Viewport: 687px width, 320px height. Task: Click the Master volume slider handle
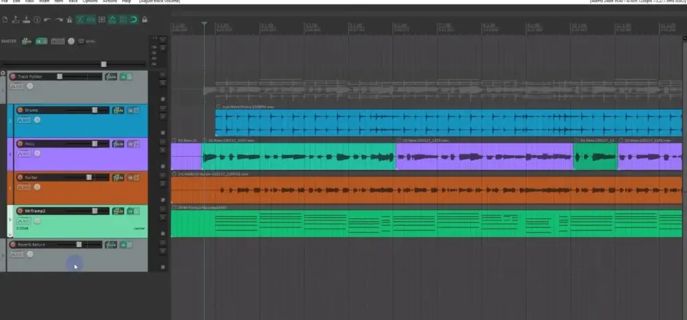click(x=103, y=64)
